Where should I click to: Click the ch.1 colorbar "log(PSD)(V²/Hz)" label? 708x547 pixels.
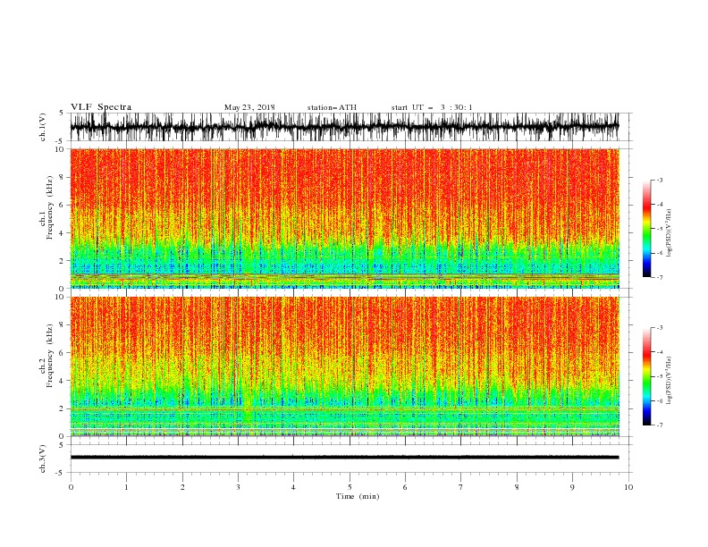pyautogui.click(x=669, y=233)
